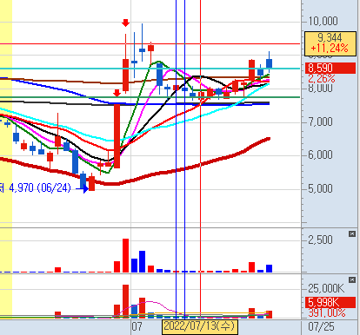Click the 07/25 date on time axis
Viewport: 360px width, 335px height.
tap(321, 327)
